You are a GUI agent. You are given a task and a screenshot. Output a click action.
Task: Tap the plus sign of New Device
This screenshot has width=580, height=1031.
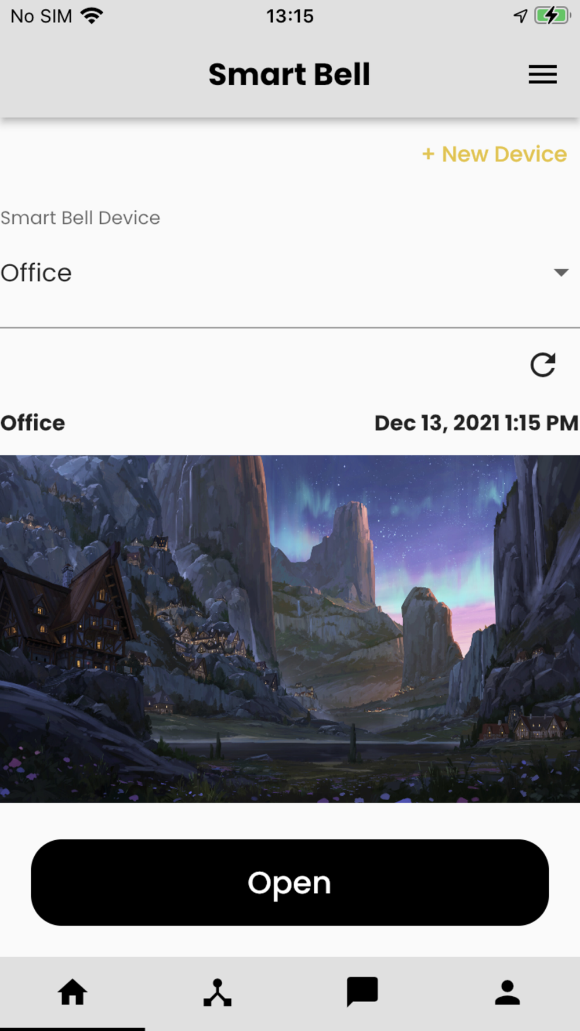coord(428,154)
